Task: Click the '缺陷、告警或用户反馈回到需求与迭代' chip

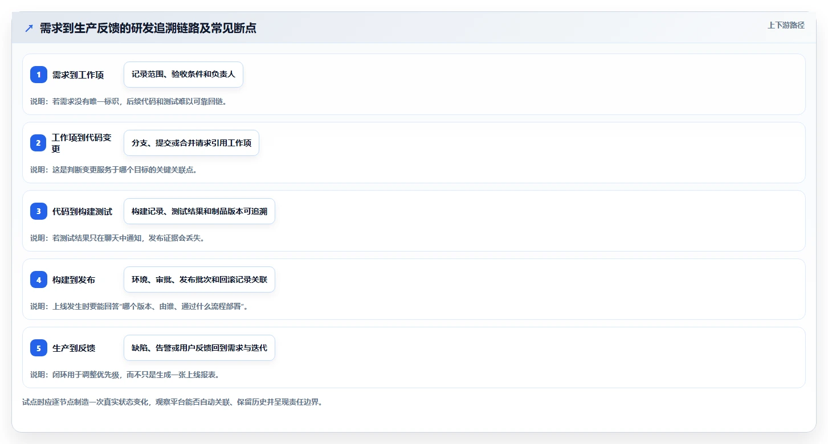Action: coord(199,348)
